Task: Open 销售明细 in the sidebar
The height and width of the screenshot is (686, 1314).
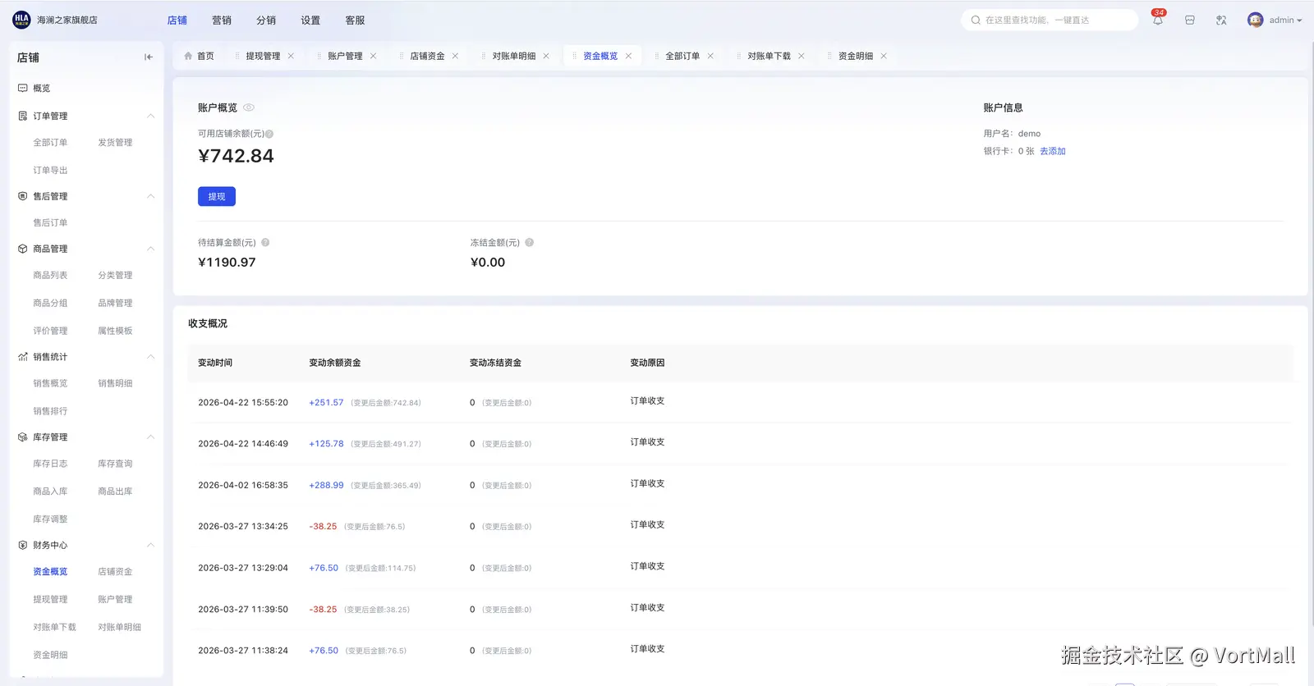Action: click(115, 384)
